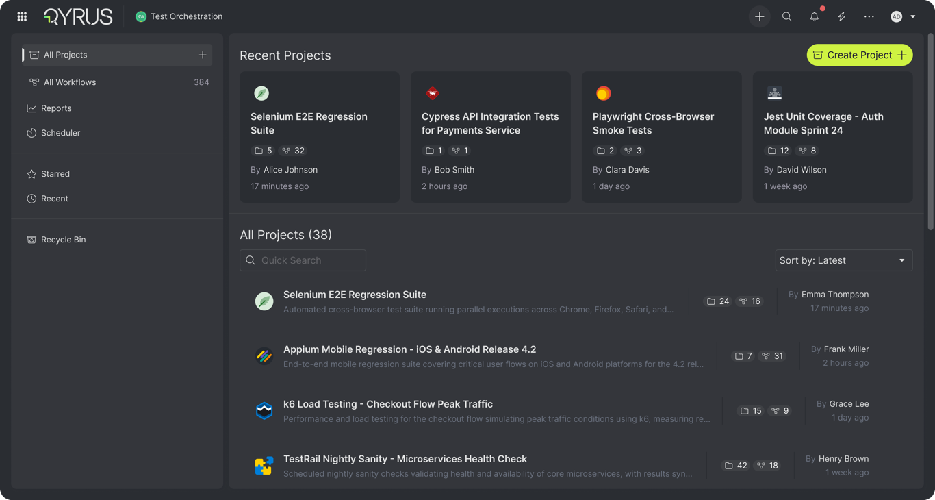Click folder count 12 on Jest card

coord(780,151)
